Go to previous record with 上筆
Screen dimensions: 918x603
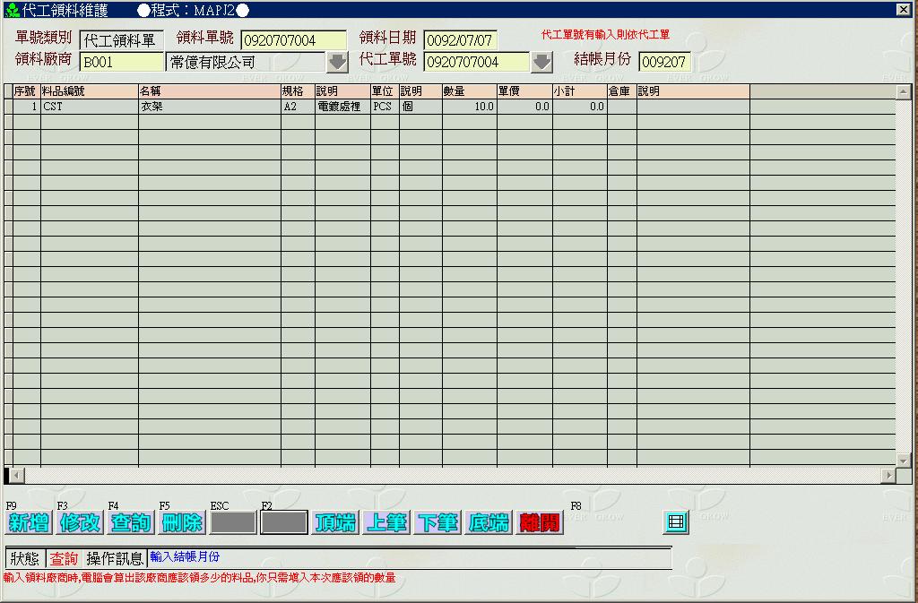click(386, 523)
